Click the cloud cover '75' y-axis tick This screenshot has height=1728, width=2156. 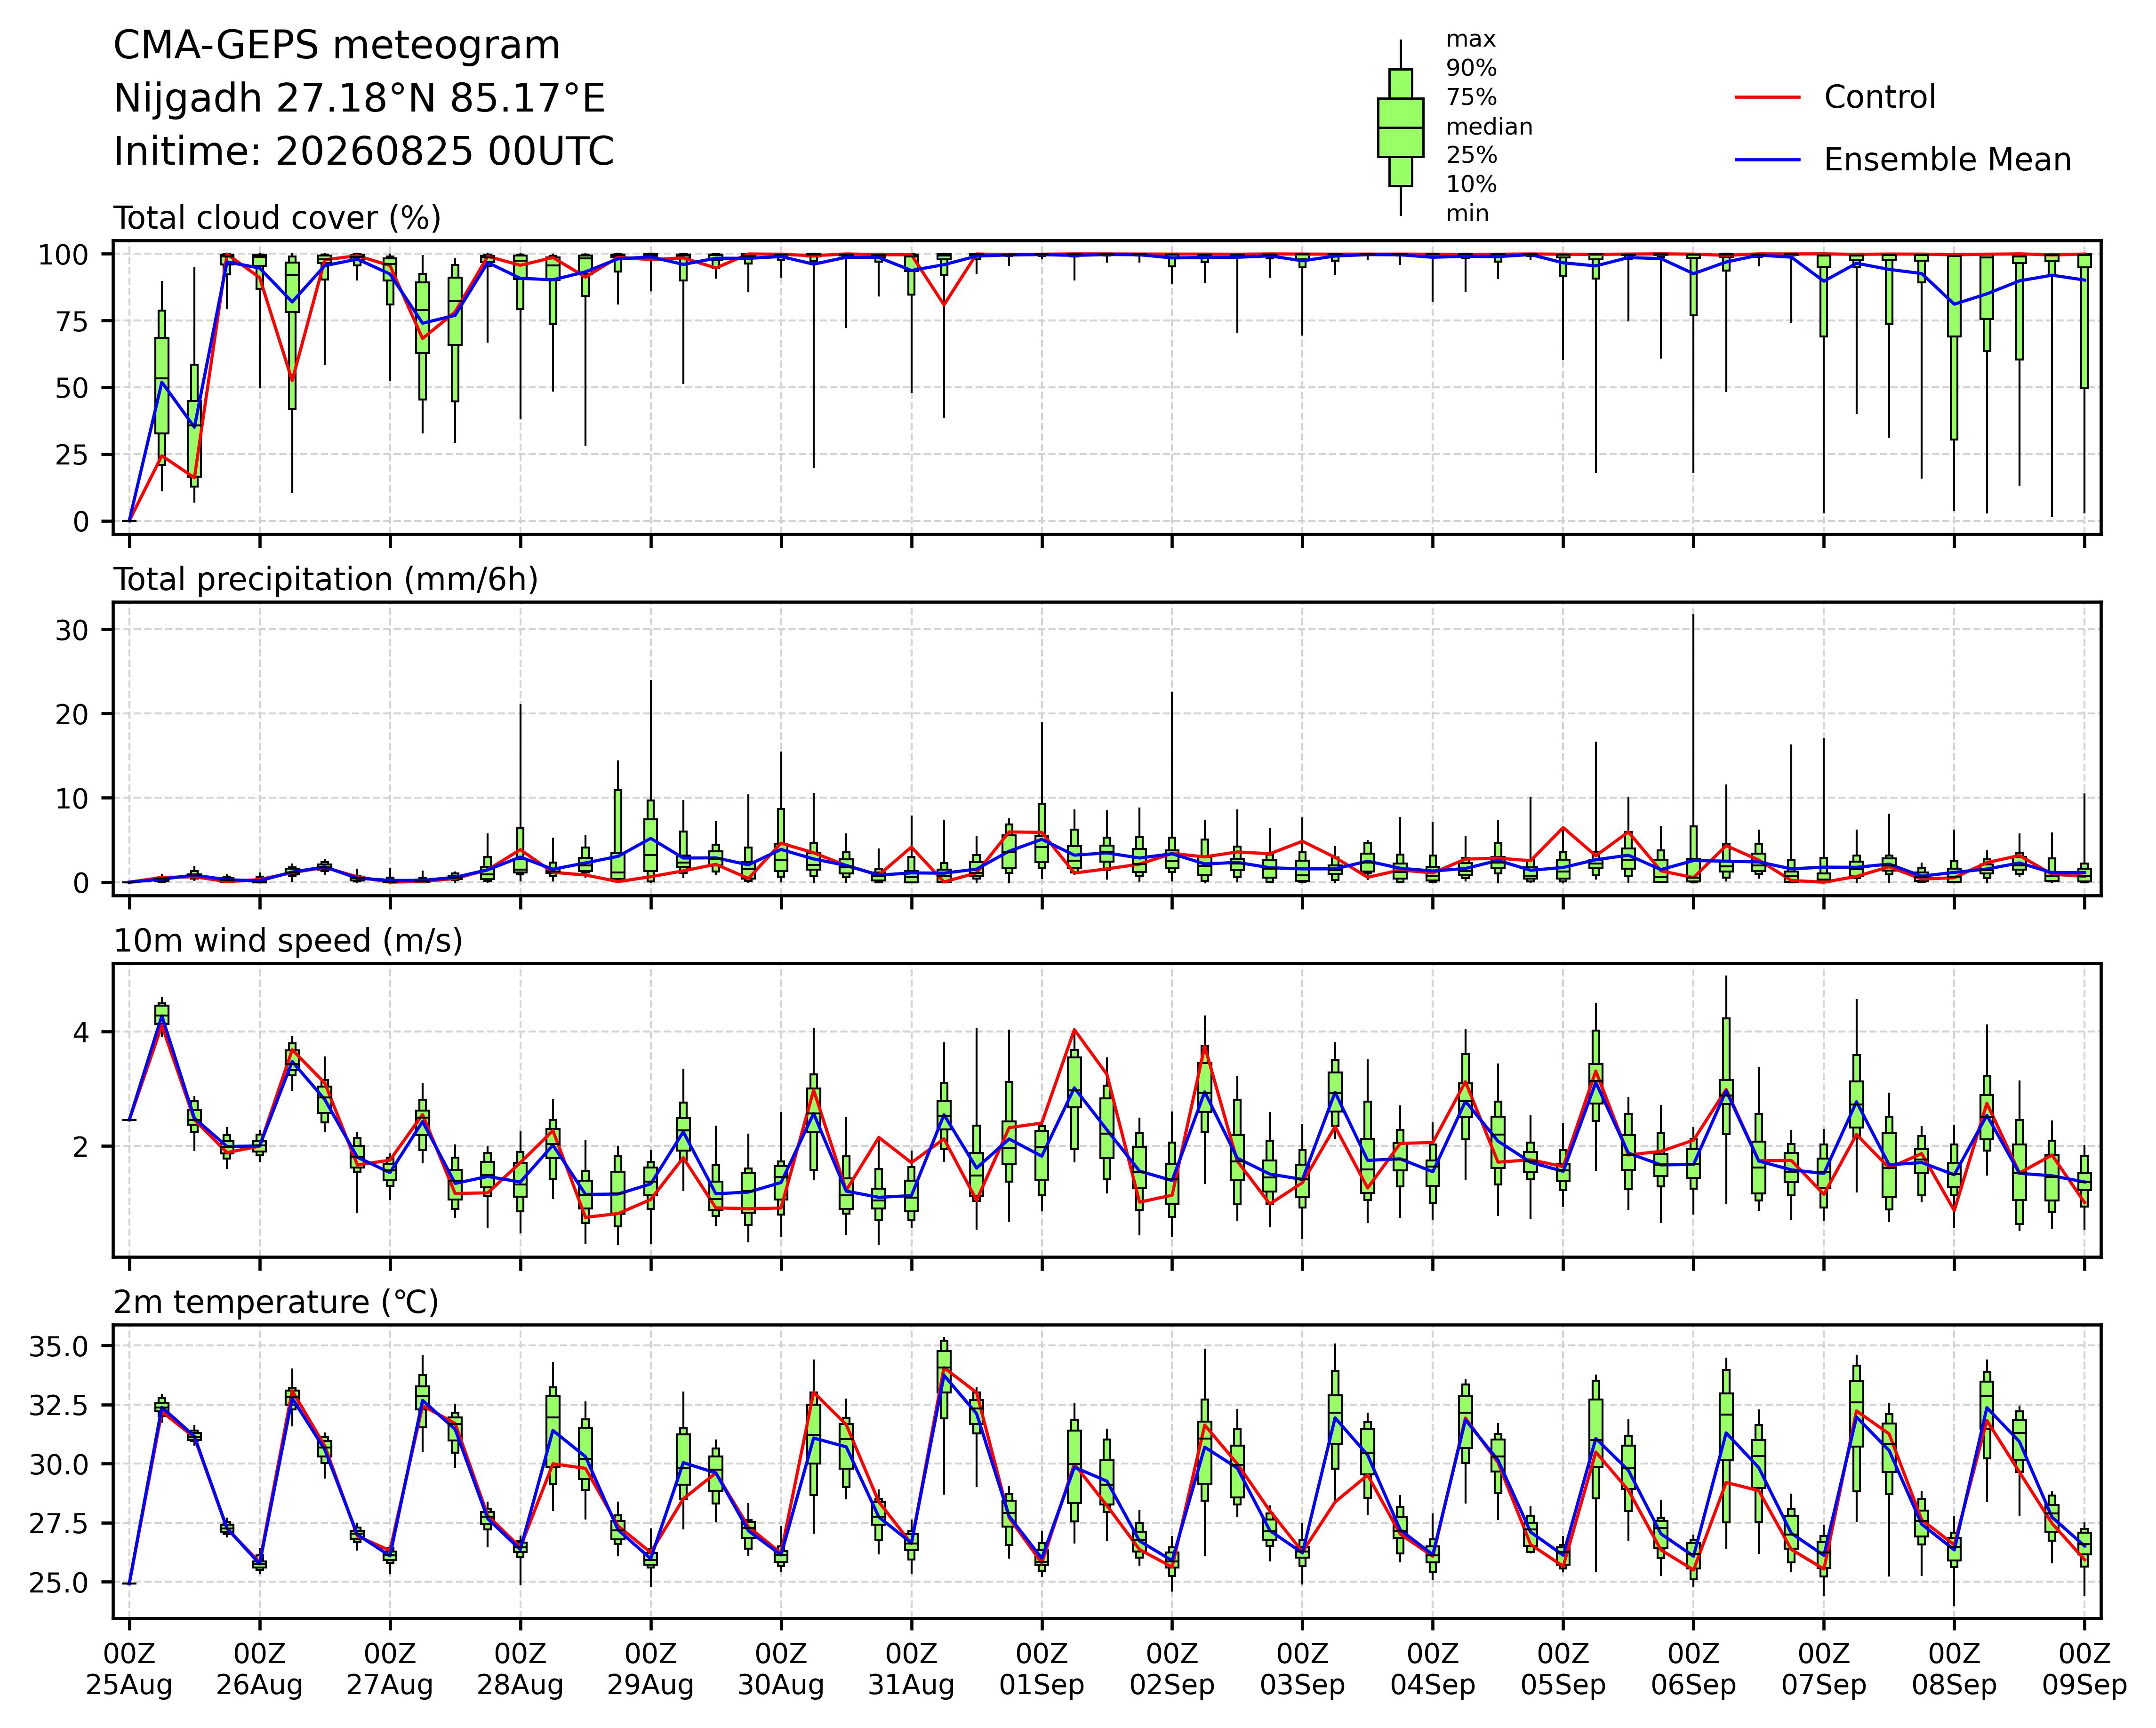(x=72, y=321)
